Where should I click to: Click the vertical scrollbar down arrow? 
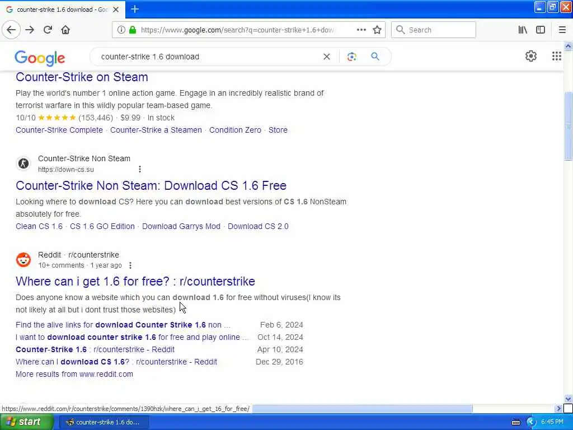click(568, 399)
